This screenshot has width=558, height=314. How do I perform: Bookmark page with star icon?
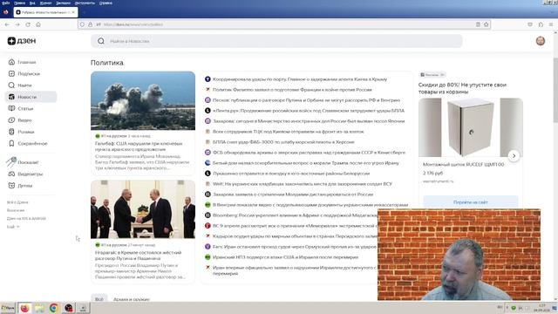487,24
